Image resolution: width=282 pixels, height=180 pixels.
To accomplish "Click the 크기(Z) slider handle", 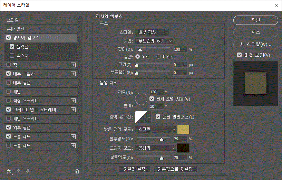I will pos(137,65).
